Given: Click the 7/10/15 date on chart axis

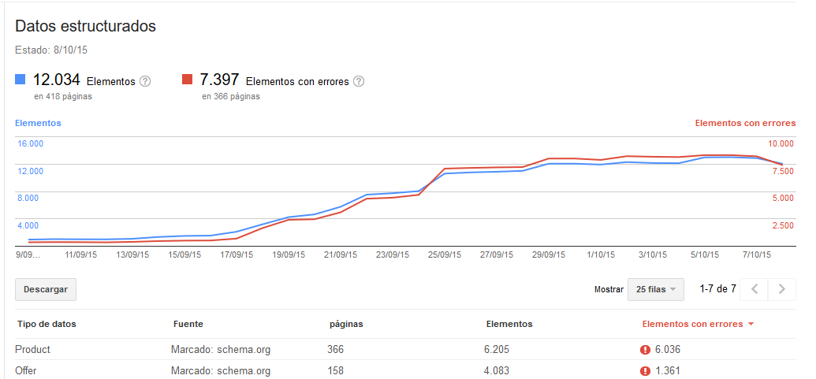Looking at the screenshot, I should (757, 255).
